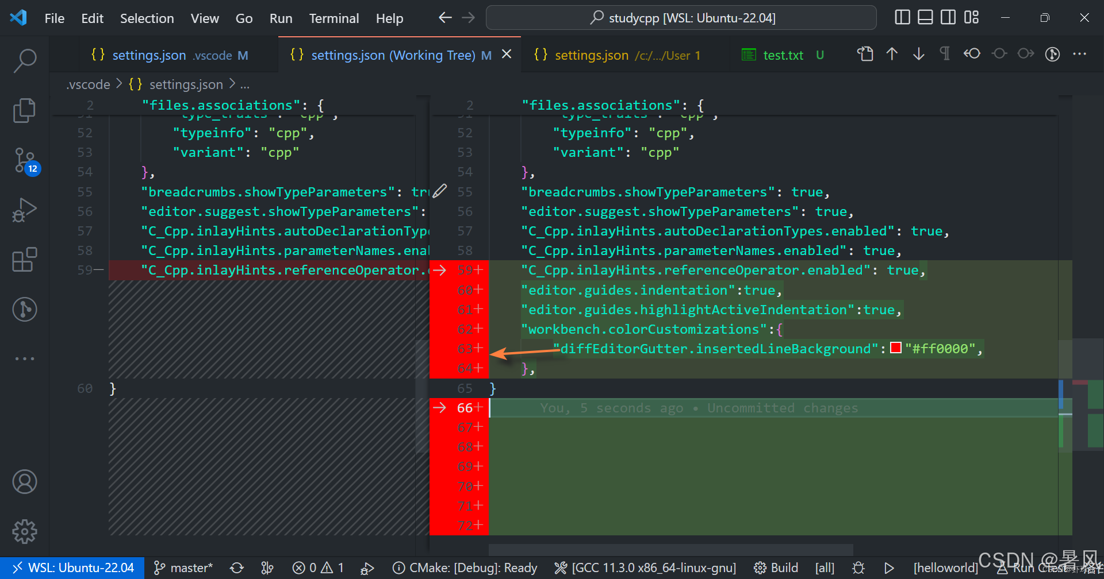The width and height of the screenshot is (1104, 579).
Task: Open the Terminal menu
Action: pos(334,18)
